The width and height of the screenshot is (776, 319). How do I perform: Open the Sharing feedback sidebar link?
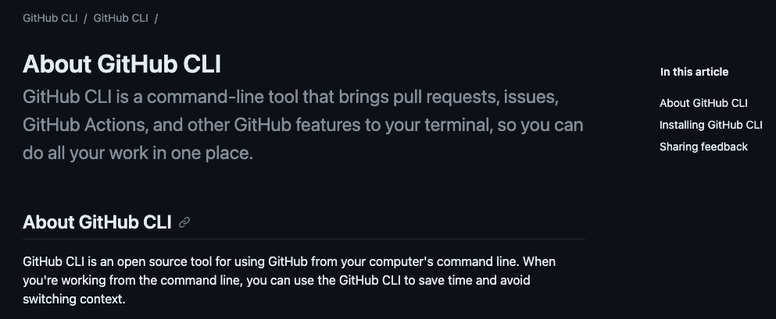coord(703,147)
